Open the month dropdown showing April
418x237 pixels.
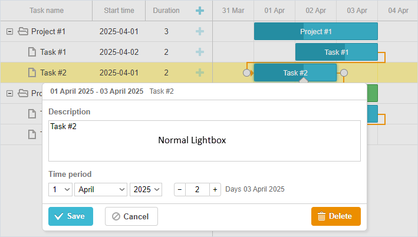pyautogui.click(x=101, y=189)
